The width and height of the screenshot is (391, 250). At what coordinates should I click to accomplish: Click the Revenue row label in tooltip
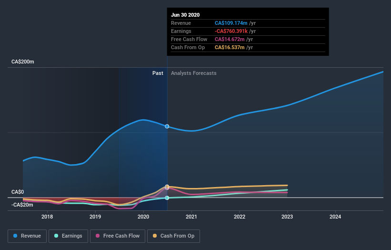click(x=181, y=23)
